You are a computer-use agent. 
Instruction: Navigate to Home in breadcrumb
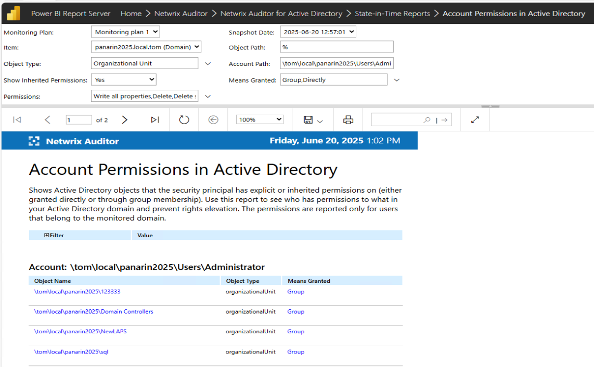pyautogui.click(x=131, y=13)
